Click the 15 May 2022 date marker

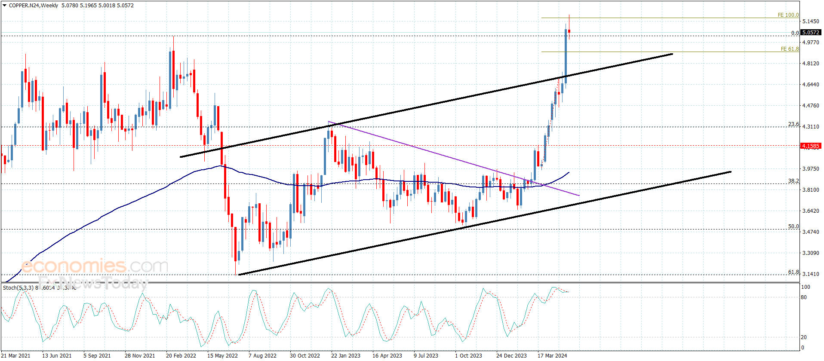(x=222, y=355)
